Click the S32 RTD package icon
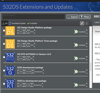Screen dimensions: 100x93 point(10,57)
